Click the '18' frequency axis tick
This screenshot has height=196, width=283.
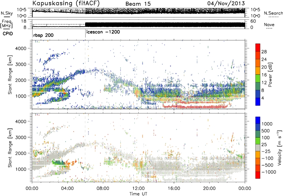coord(24,21)
